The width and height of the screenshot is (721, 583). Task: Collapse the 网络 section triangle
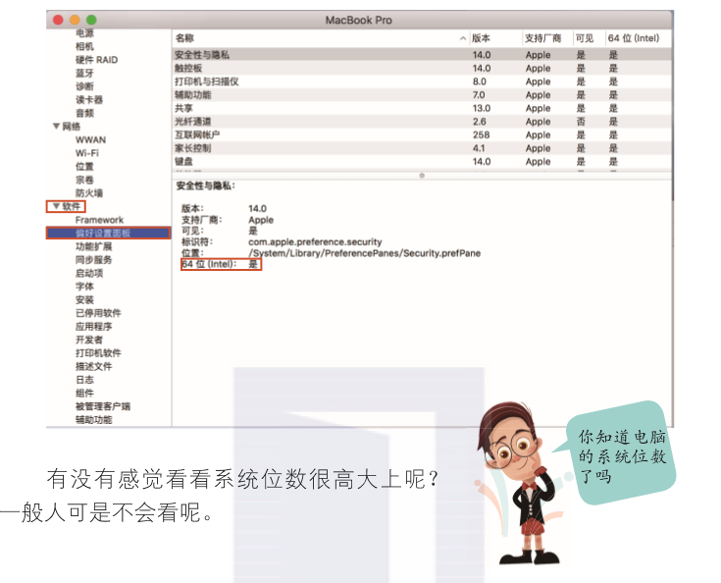tap(56, 126)
